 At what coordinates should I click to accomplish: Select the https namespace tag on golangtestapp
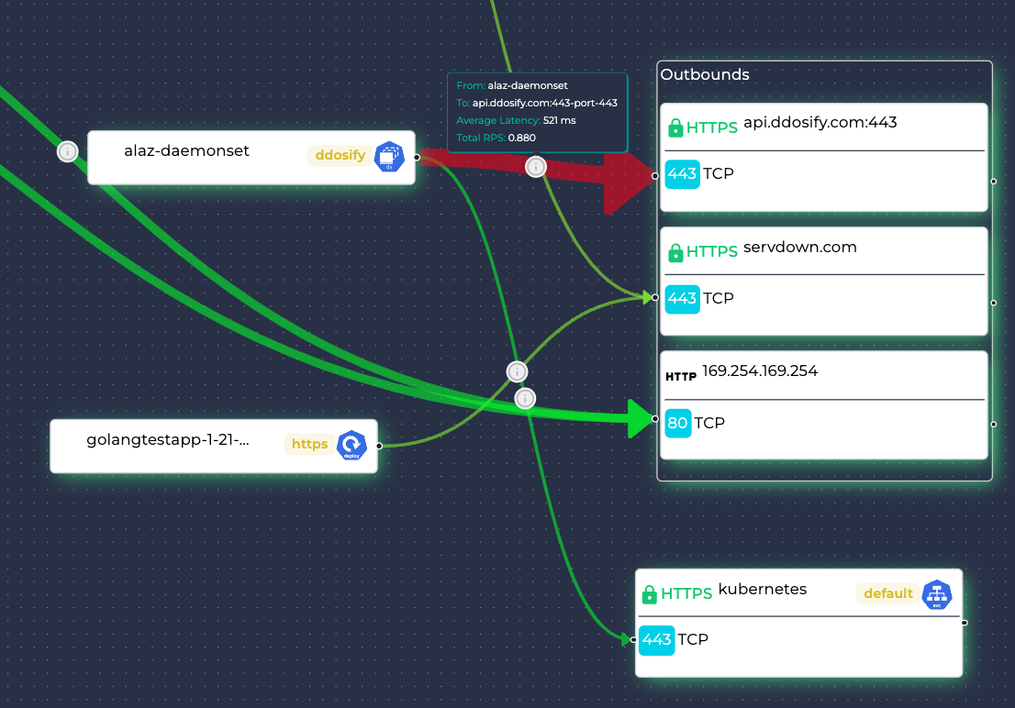(309, 444)
